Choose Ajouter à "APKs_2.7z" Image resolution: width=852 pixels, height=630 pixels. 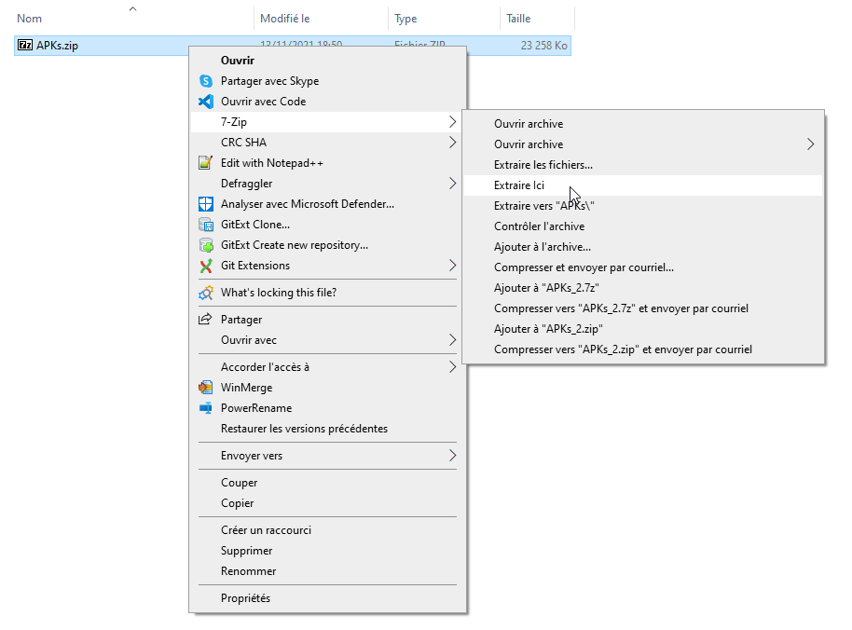643,288
